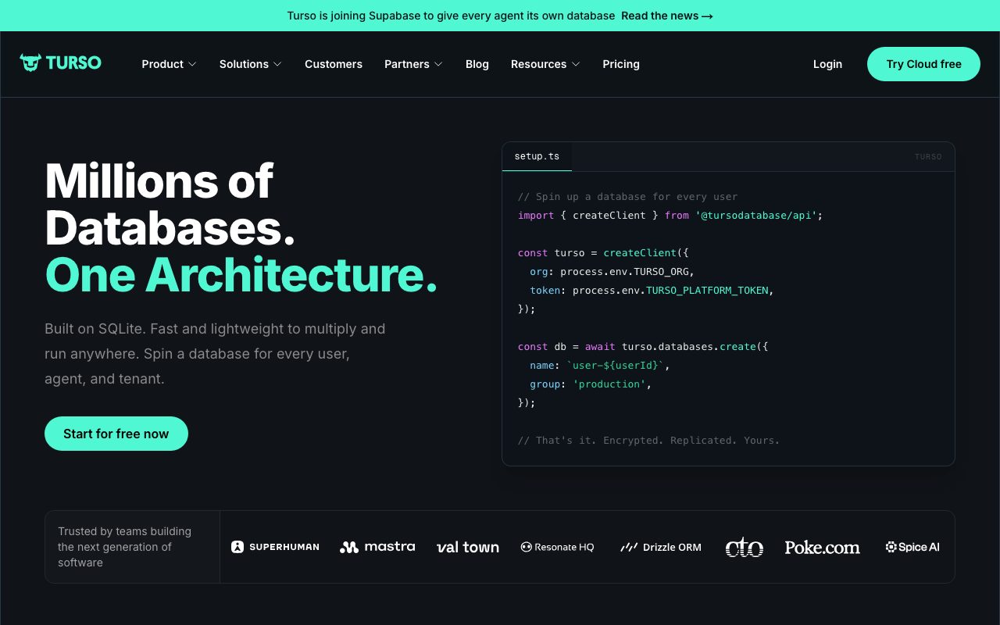The width and height of the screenshot is (1000, 625).
Task: Select the setup.ts code tab
Action: click(537, 156)
